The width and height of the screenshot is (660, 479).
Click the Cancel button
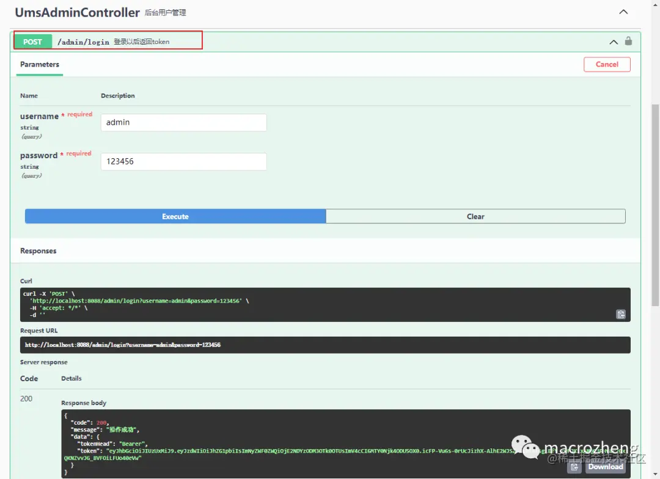point(607,64)
